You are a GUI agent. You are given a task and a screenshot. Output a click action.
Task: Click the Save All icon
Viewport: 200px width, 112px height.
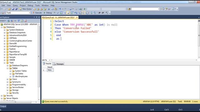16,9
